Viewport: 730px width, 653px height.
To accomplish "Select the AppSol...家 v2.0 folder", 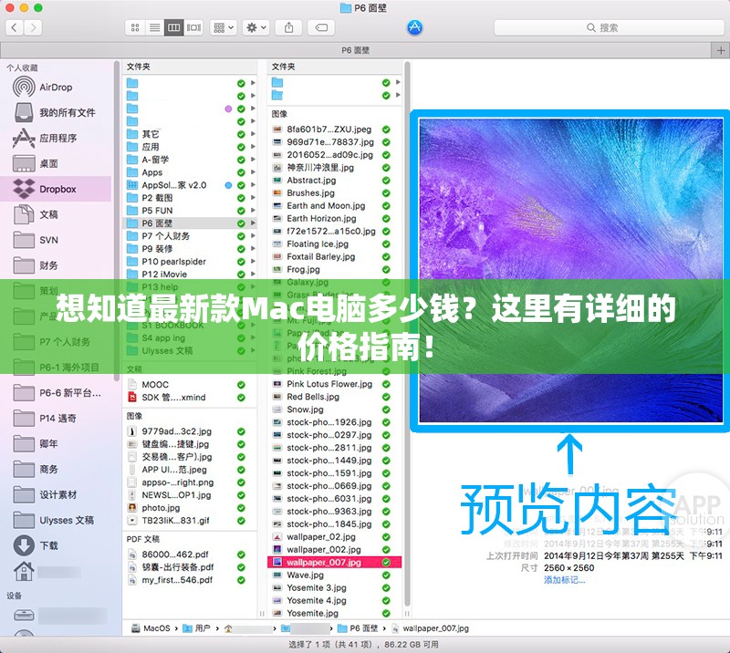I will (x=190, y=185).
